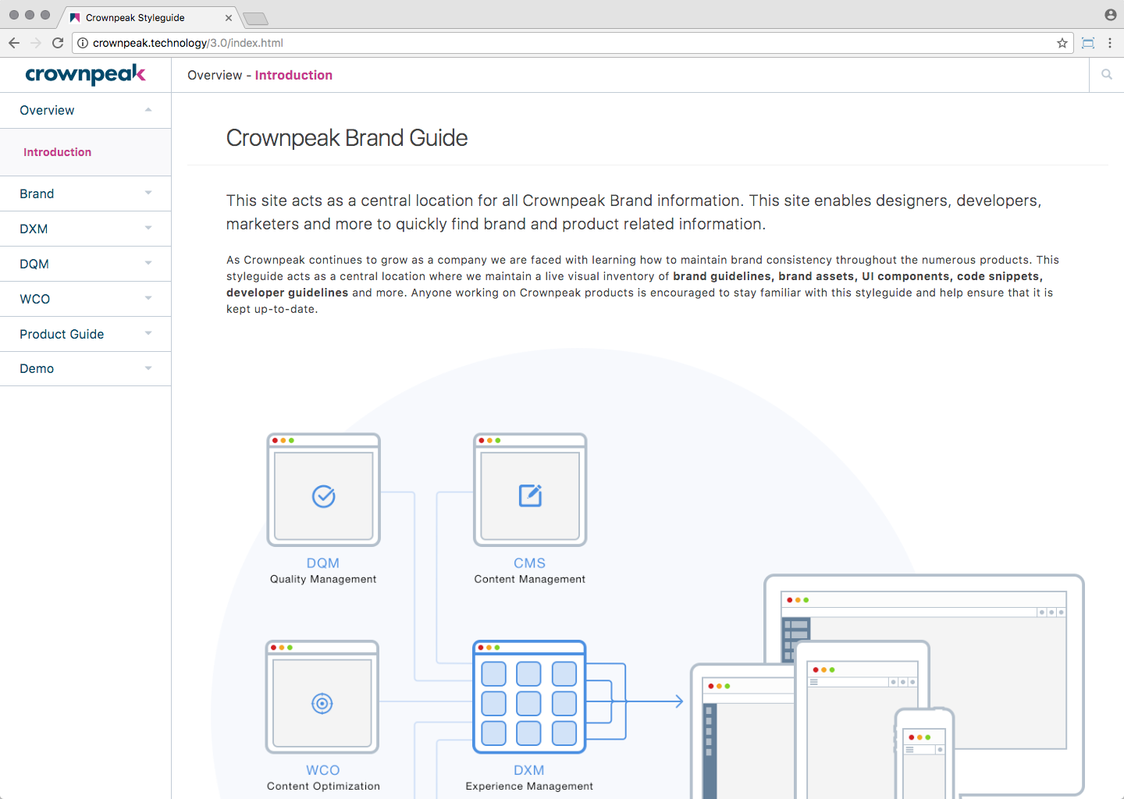Click the CMS label text
This screenshot has width=1124, height=799.
coord(529,563)
